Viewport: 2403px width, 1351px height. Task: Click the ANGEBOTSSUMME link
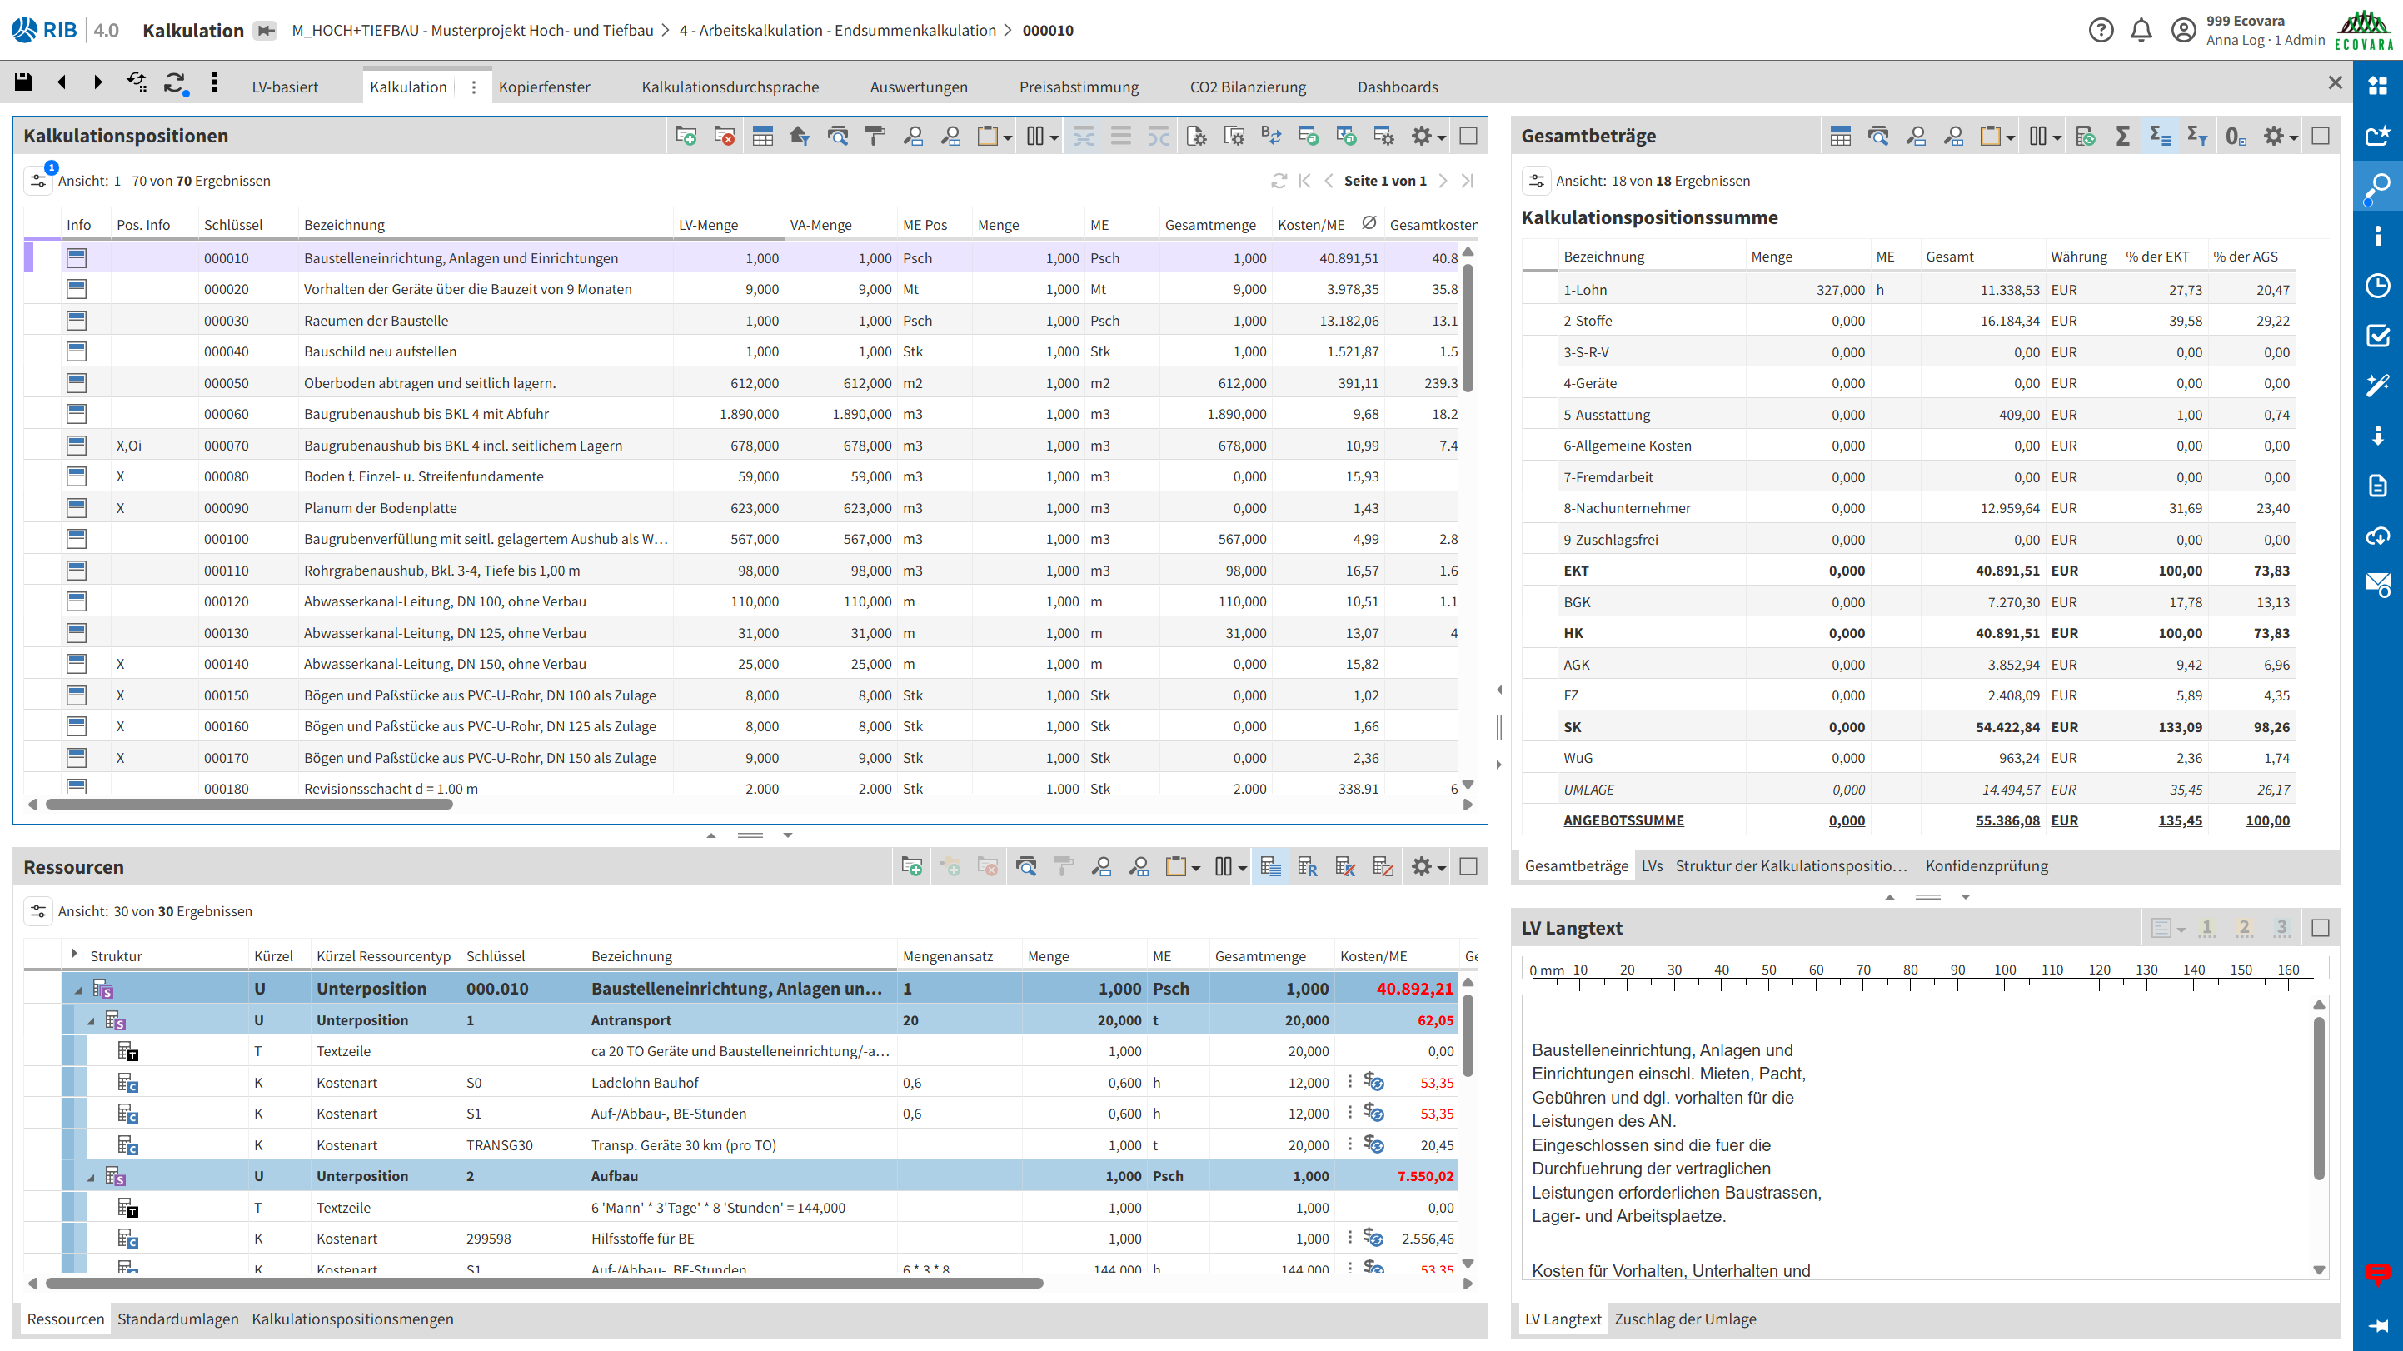point(1623,820)
